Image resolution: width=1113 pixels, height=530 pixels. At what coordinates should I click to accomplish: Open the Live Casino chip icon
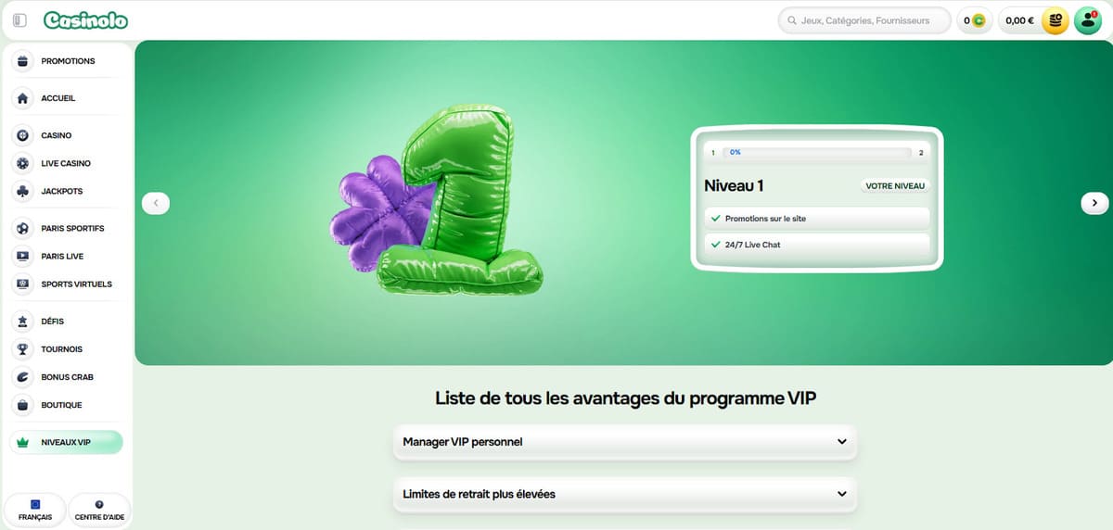point(23,163)
